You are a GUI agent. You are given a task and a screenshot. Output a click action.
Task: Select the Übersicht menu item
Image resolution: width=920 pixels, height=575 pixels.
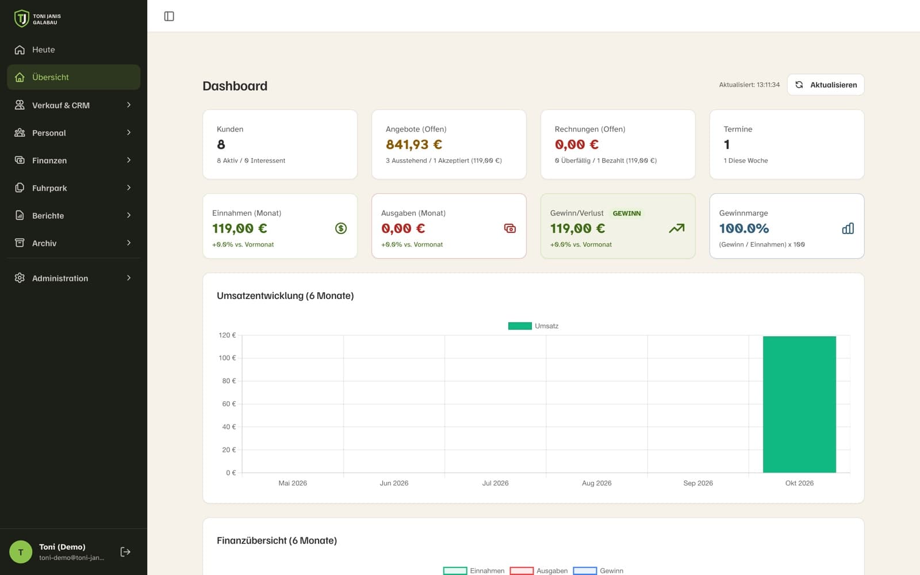pos(74,77)
